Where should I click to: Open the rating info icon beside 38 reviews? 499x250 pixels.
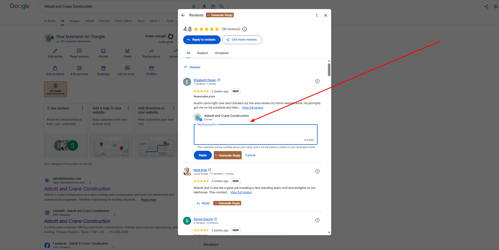pos(245,29)
